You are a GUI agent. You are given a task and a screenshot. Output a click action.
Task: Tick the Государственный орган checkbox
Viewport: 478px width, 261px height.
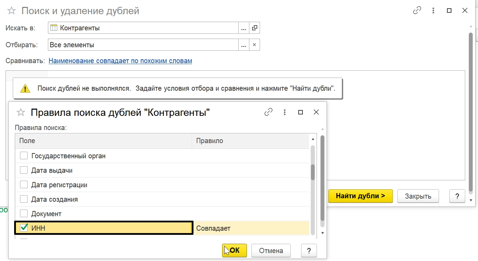pos(24,155)
